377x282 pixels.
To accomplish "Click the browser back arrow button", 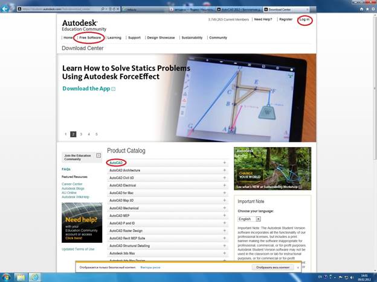I will 5,9.
